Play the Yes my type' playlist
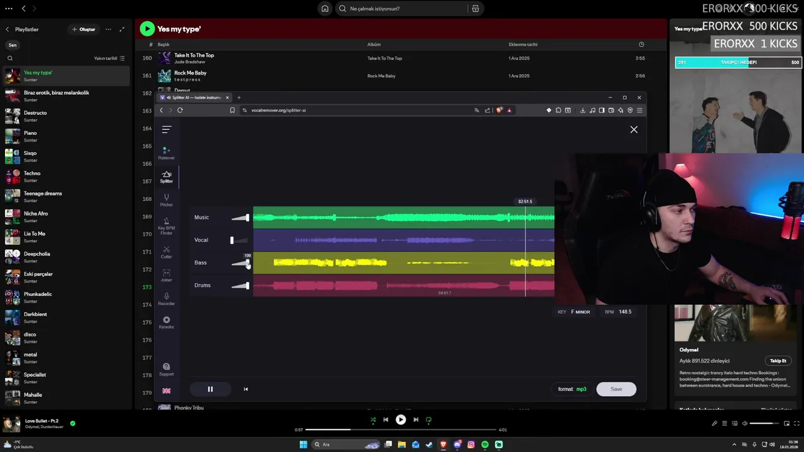Screen dimensions: 804x452 [147, 28]
